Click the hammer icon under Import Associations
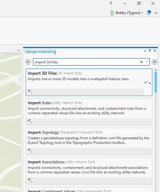The width and height of the screenshot is (160, 192). point(30,180)
